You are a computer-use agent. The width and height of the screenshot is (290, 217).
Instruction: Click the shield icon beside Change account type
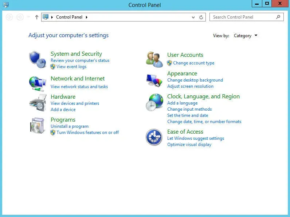169,63
